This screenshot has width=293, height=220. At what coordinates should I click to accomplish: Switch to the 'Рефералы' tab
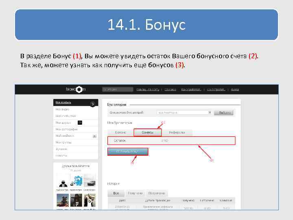click(177, 132)
